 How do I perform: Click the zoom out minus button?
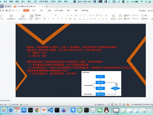point(132,104)
